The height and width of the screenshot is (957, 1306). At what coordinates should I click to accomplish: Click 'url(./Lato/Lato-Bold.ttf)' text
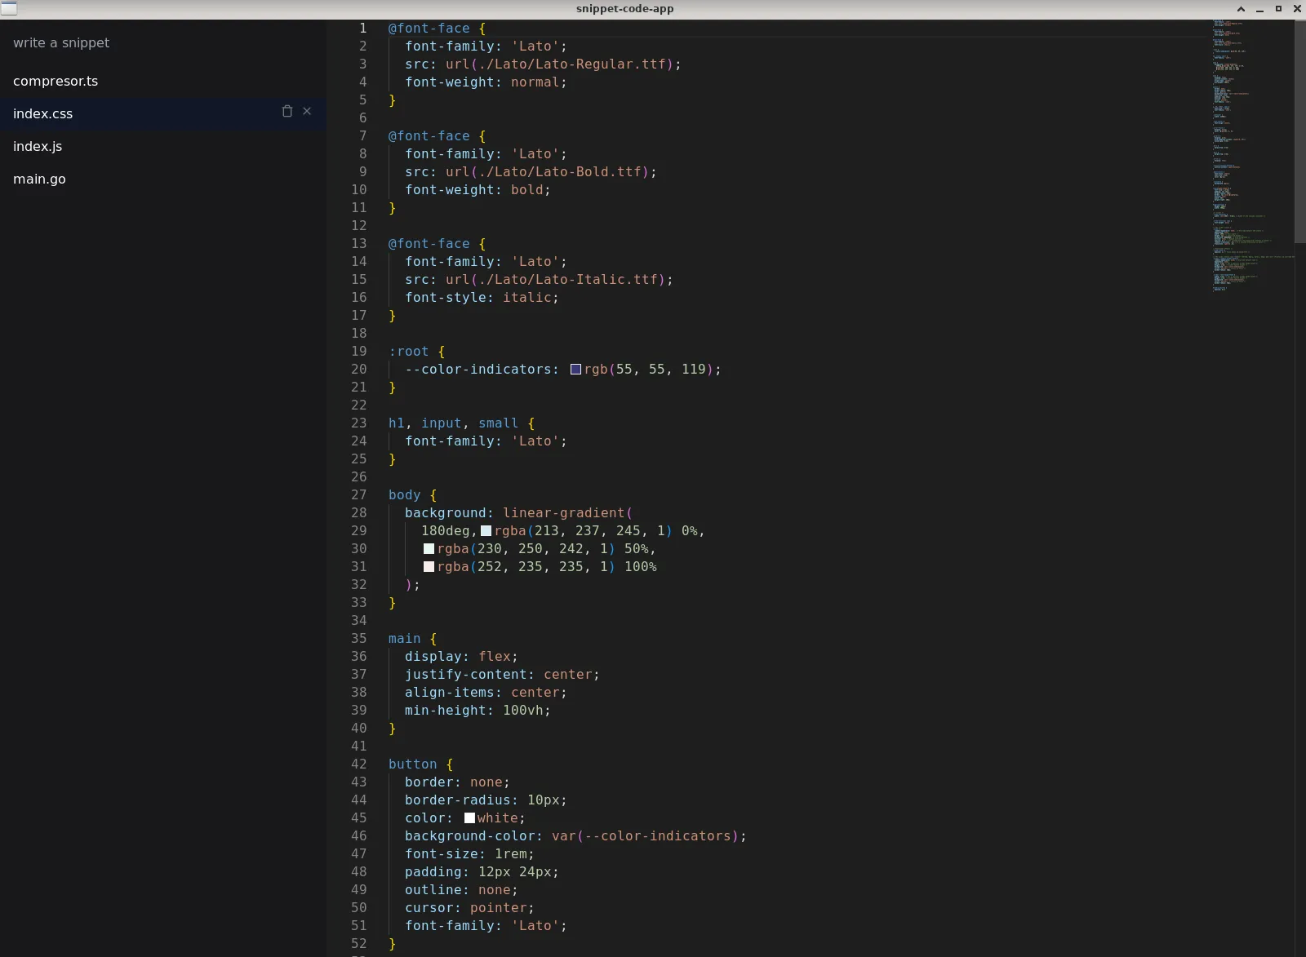pyautogui.click(x=547, y=172)
